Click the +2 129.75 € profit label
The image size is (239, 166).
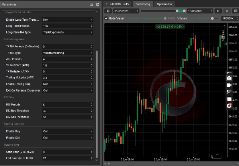coord(170,27)
